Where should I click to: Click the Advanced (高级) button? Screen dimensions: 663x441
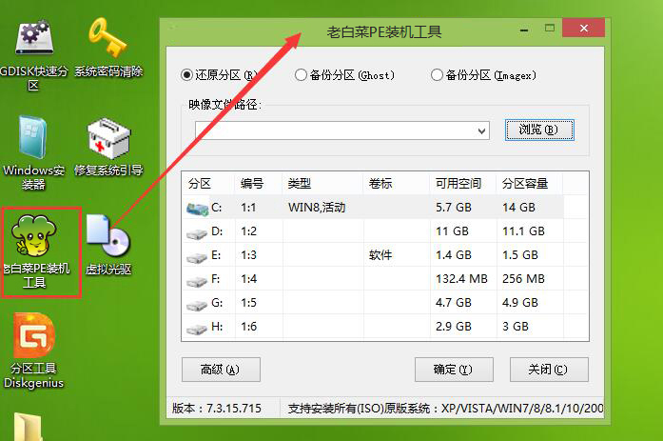[221, 370]
